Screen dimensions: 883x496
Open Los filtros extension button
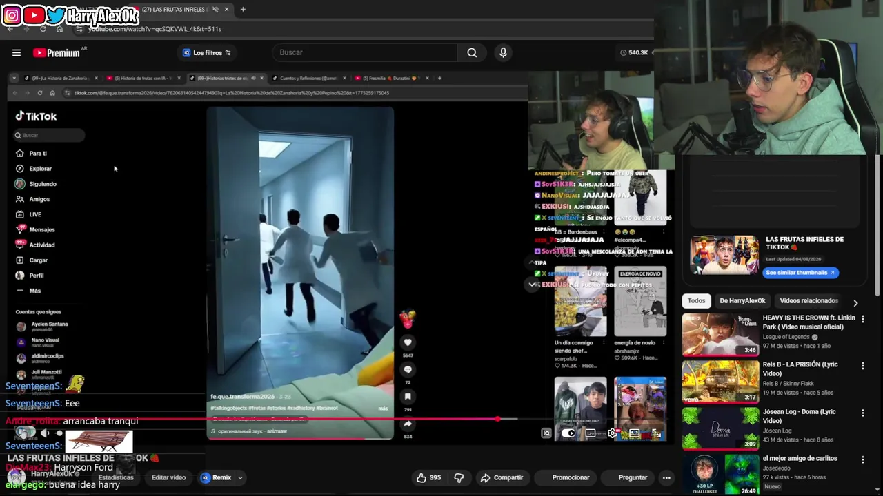click(206, 52)
